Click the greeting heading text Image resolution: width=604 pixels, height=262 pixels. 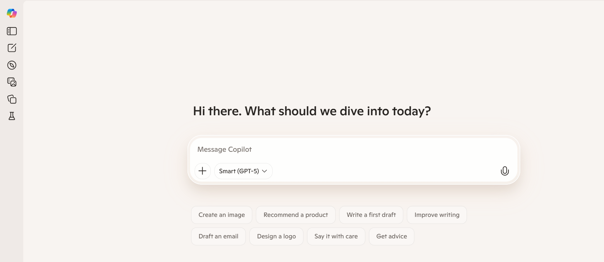(312, 111)
